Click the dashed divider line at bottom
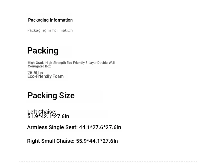 tap(108, 162)
